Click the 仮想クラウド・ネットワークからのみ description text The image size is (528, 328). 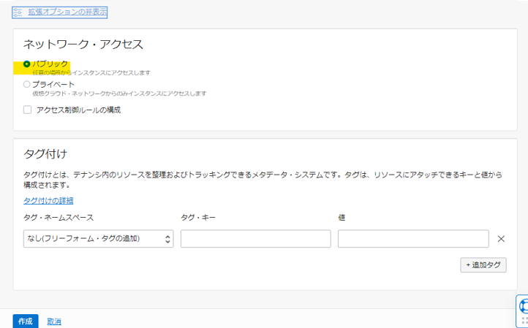119,94
